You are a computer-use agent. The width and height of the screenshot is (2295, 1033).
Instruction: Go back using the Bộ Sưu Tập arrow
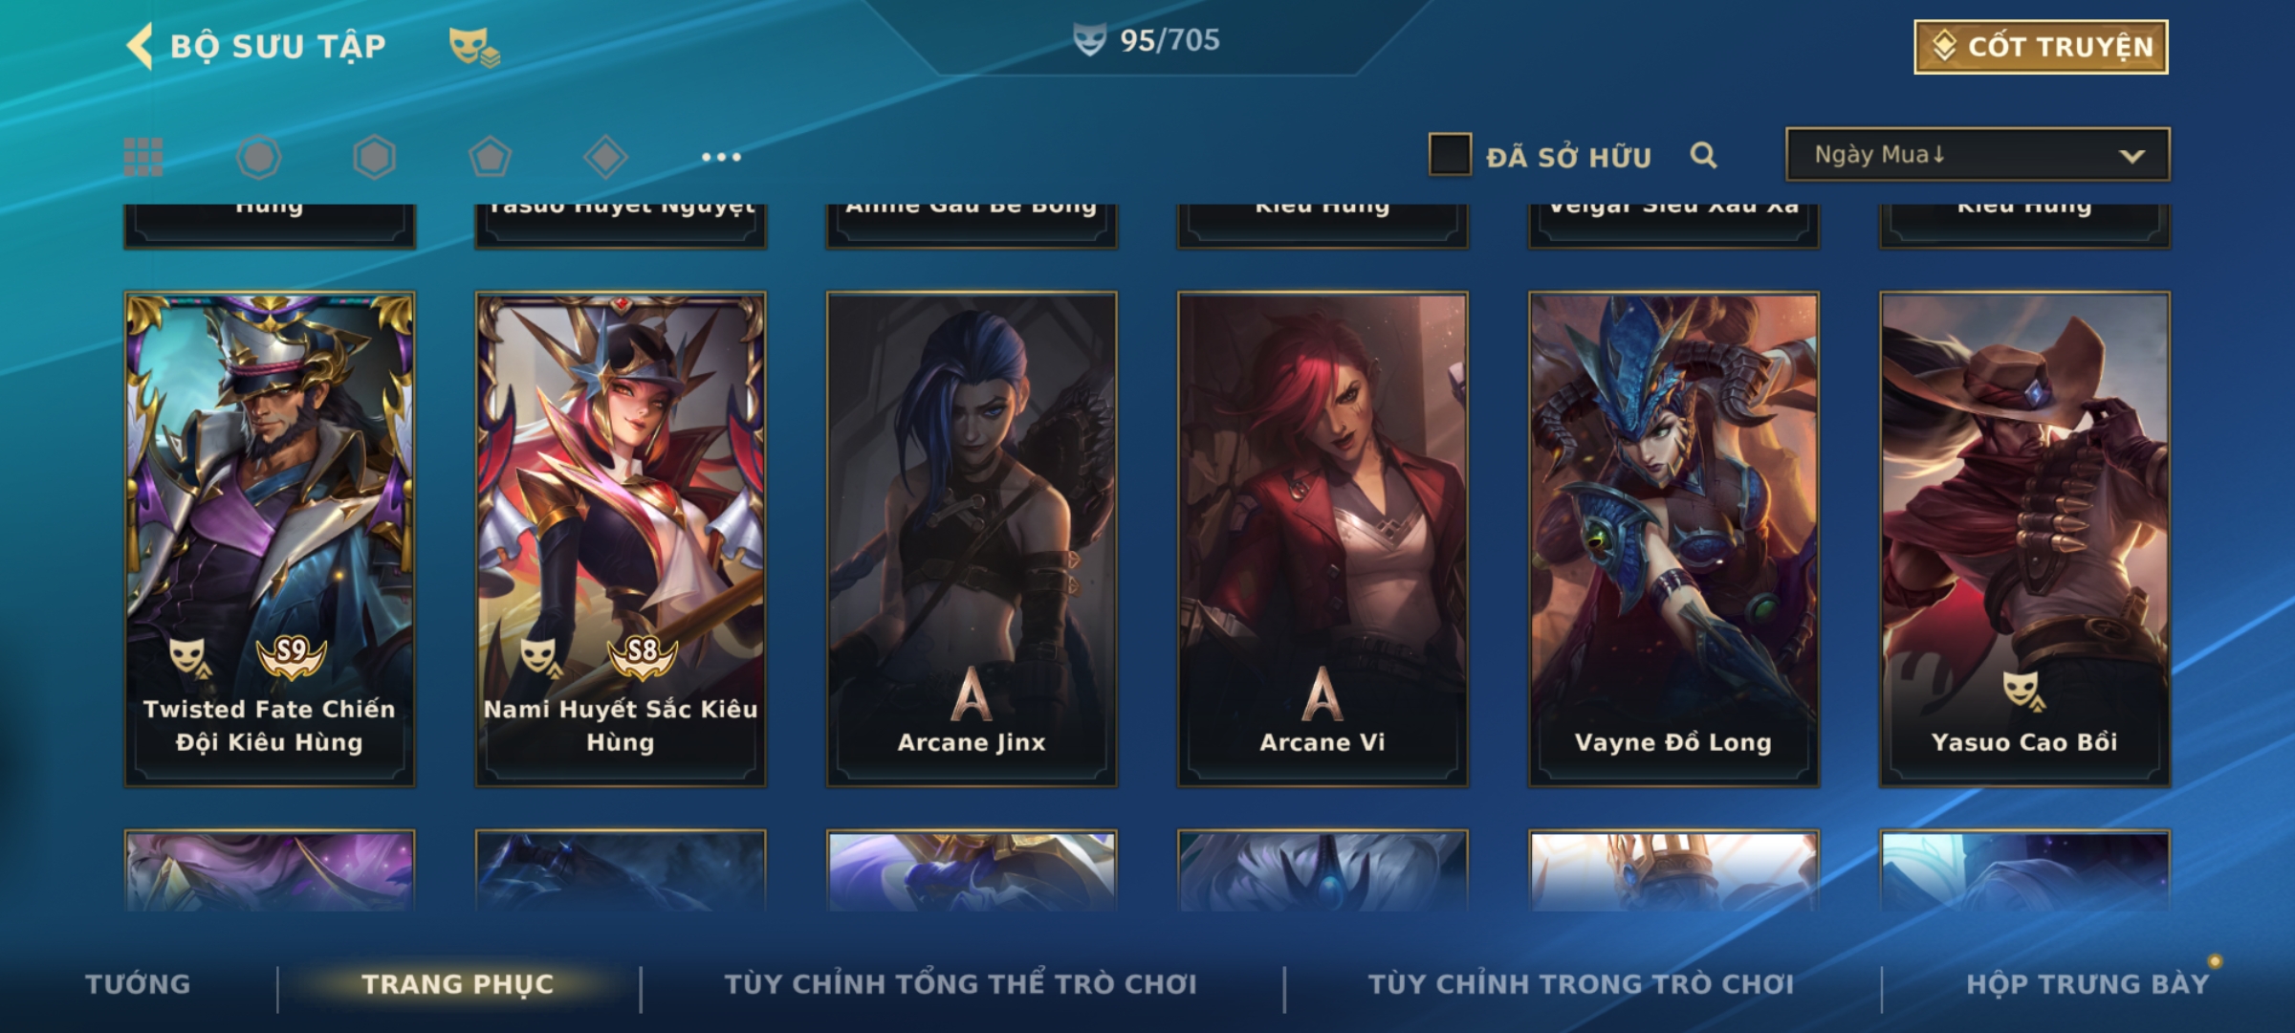[140, 46]
